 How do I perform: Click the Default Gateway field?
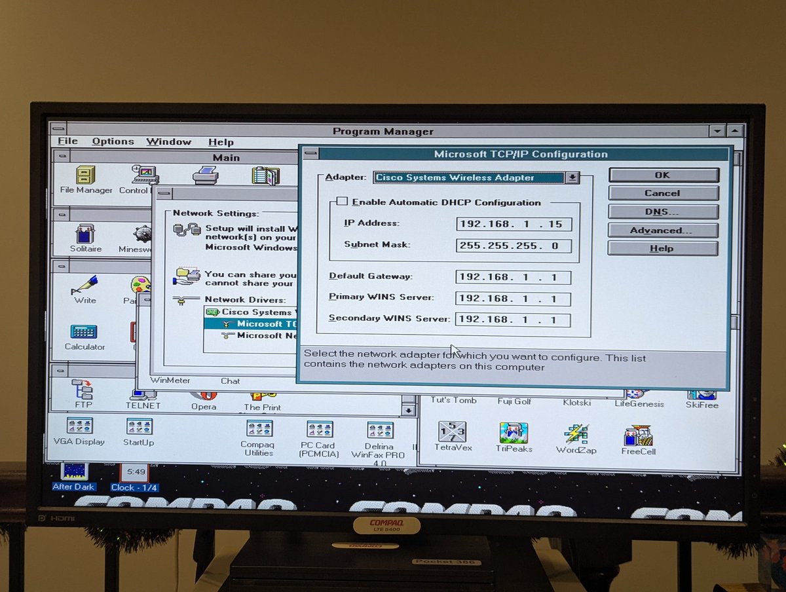514,277
